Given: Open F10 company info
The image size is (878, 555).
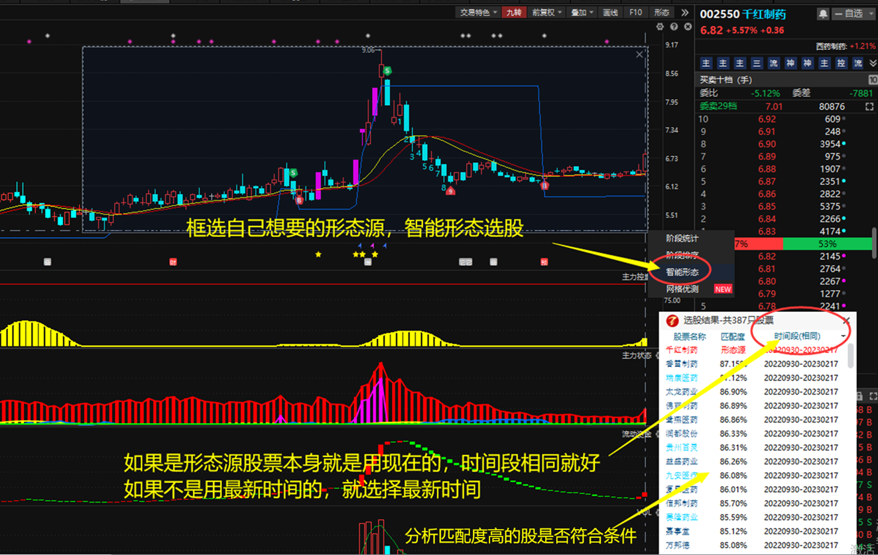Looking at the screenshot, I should coord(635,13).
